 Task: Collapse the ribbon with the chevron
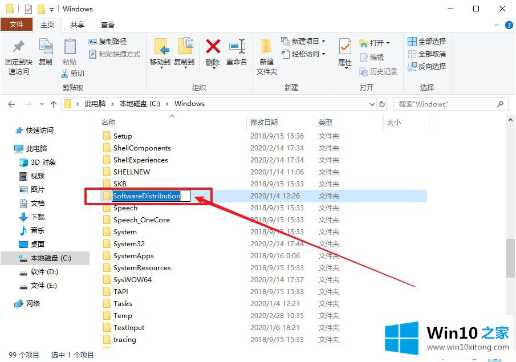[497, 25]
